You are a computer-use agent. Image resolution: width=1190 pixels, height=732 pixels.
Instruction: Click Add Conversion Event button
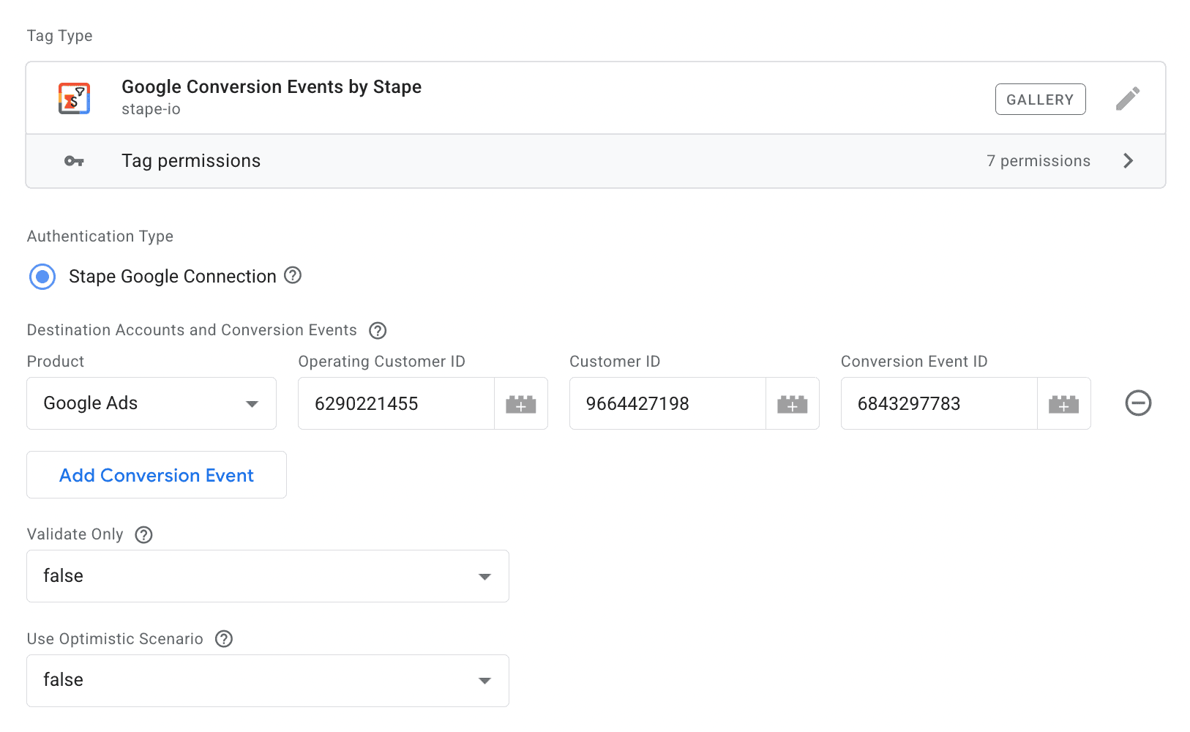click(x=157, y=475)
